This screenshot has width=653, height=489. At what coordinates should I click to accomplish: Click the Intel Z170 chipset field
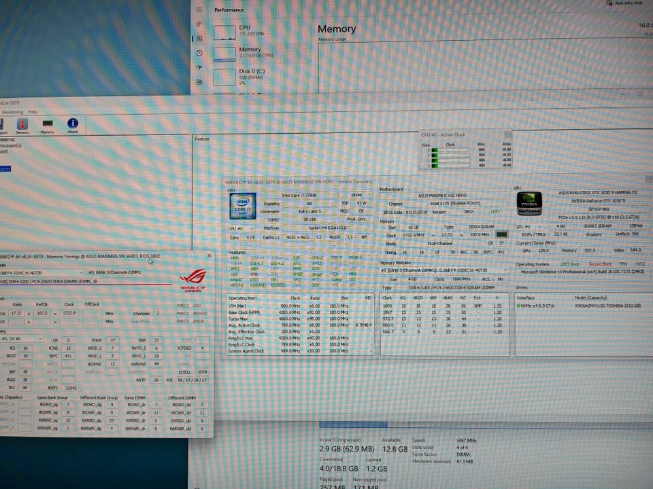(455, 203)
